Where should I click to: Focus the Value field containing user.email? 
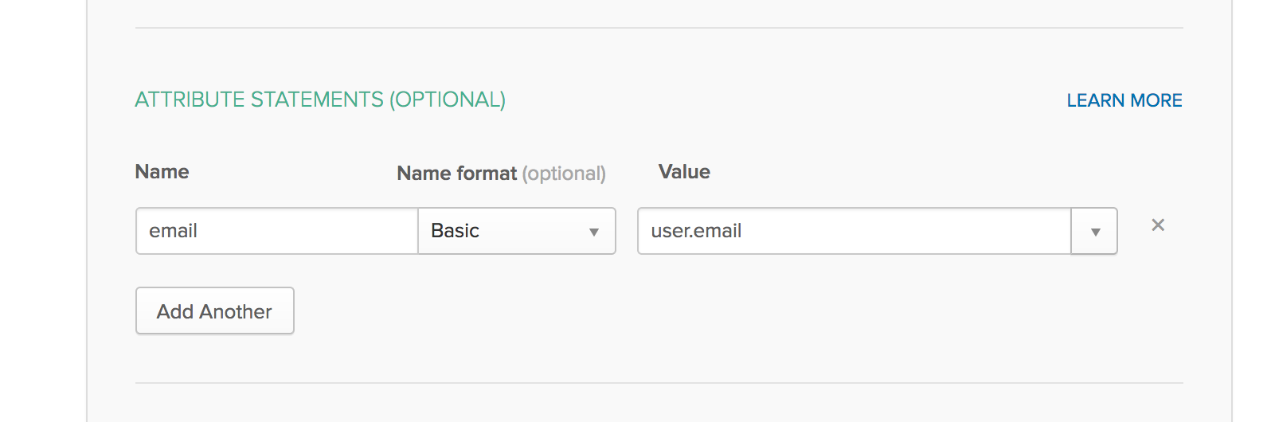point(855,231)
